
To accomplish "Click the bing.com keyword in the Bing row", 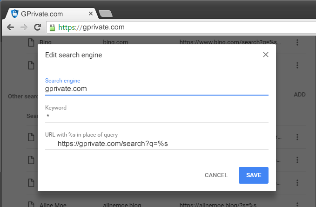I will pos(115,42).
